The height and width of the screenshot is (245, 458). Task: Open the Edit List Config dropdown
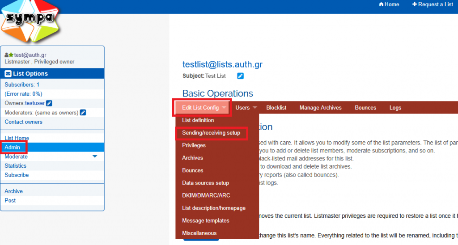(x=203, y=108)
